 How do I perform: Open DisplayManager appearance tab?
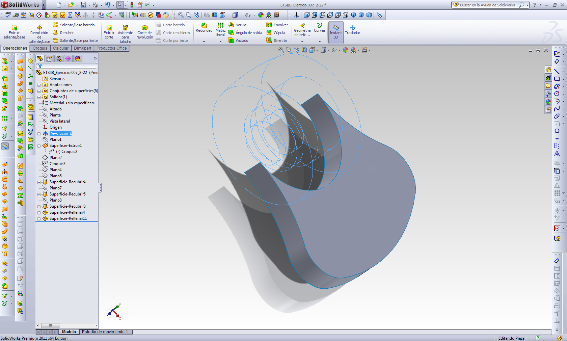[x=78, y=58]
